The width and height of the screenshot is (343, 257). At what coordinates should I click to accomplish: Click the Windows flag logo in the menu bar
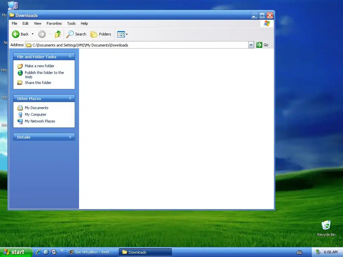pyautogui.click(x=267, y=23)
